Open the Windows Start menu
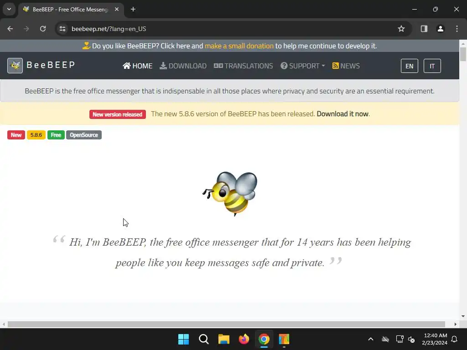Image resolution: width=467 pixels, height=350 pixels. [183, 339]
